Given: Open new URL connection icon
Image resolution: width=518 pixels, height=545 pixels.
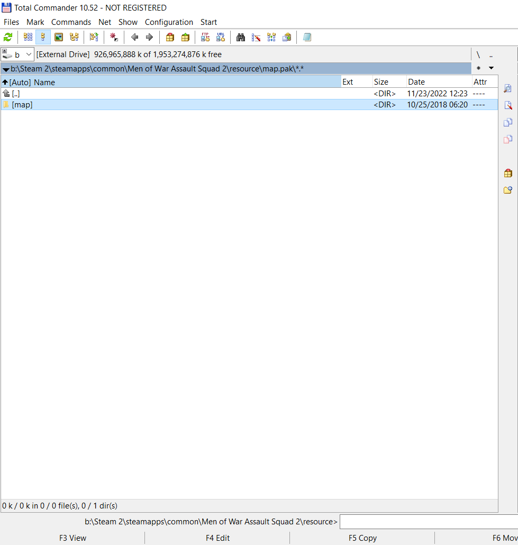Looking at the screenshot, I should point(221,37).
